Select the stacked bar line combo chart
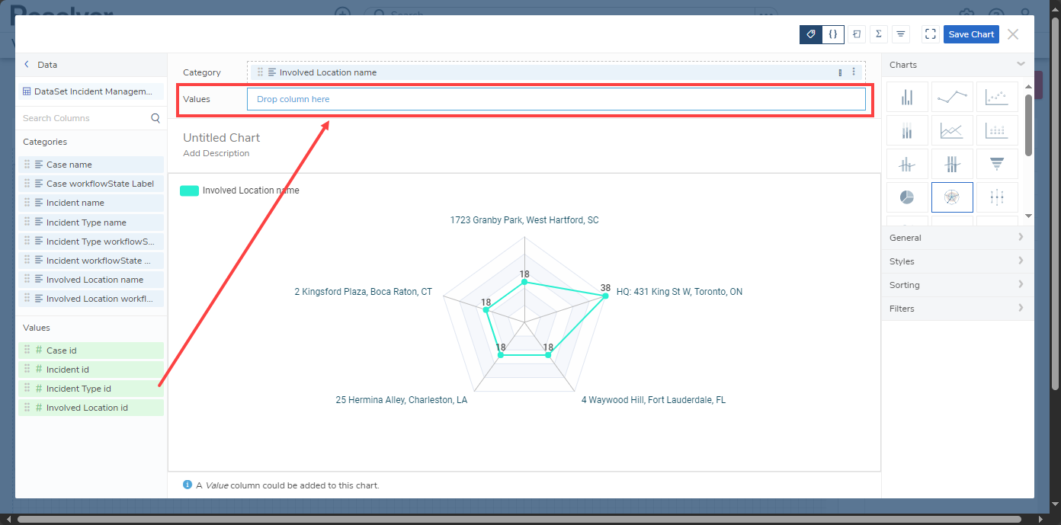The image size is (1061, 525). click(952, 164)
